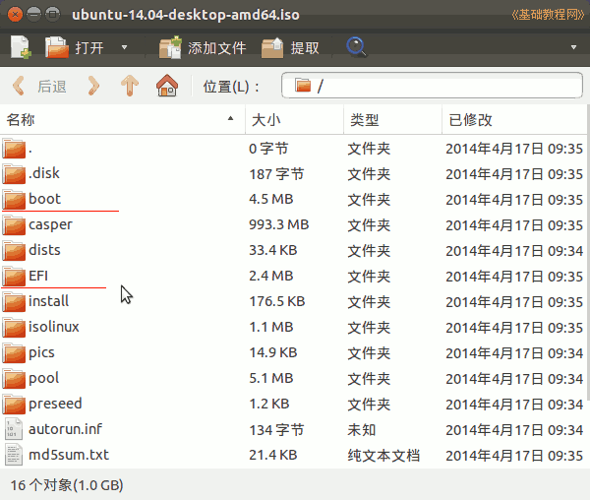Click the location path input field
Viewport: 590px width, 500px height.
point(432,86)
